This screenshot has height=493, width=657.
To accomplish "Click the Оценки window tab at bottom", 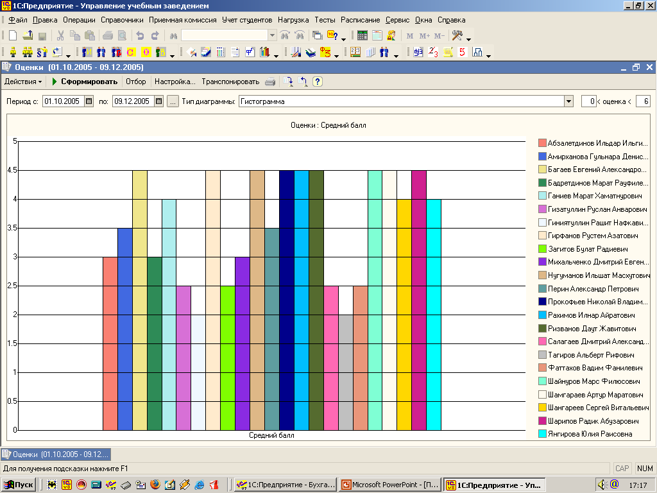I will [x=56, y=454].
